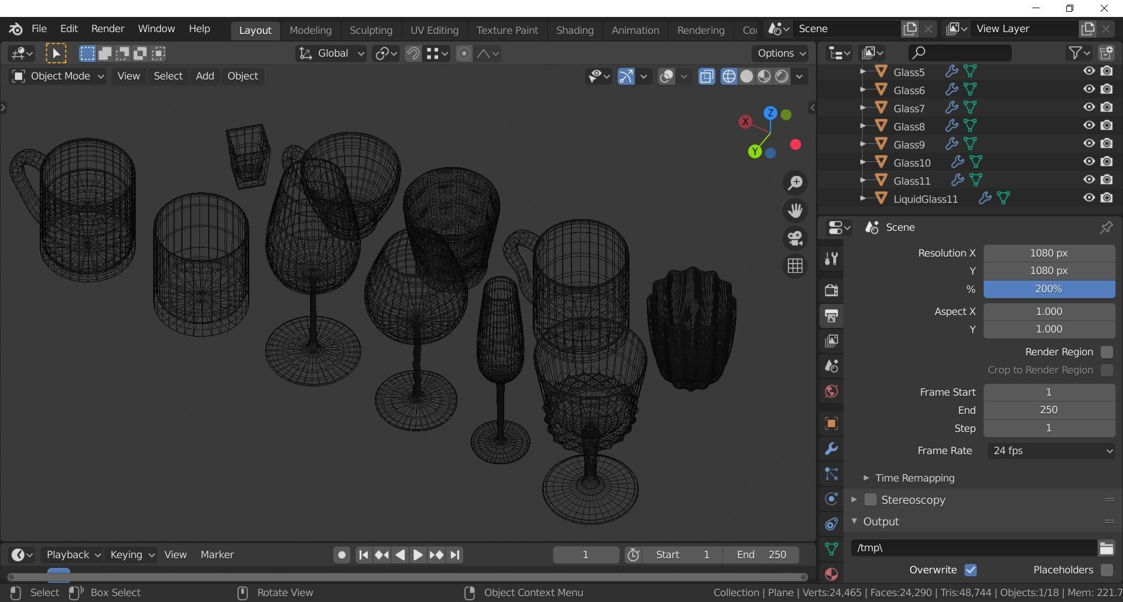Screen dimensions: 1123x602
Task: Click the /tmp\ output path field
Action: tap(973, 548)
